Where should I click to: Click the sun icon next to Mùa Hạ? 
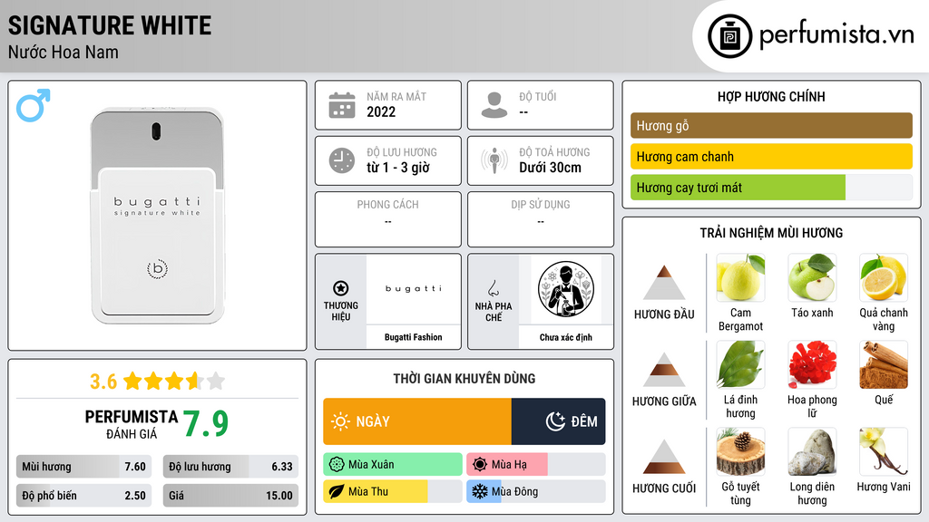tap(480, 464)
